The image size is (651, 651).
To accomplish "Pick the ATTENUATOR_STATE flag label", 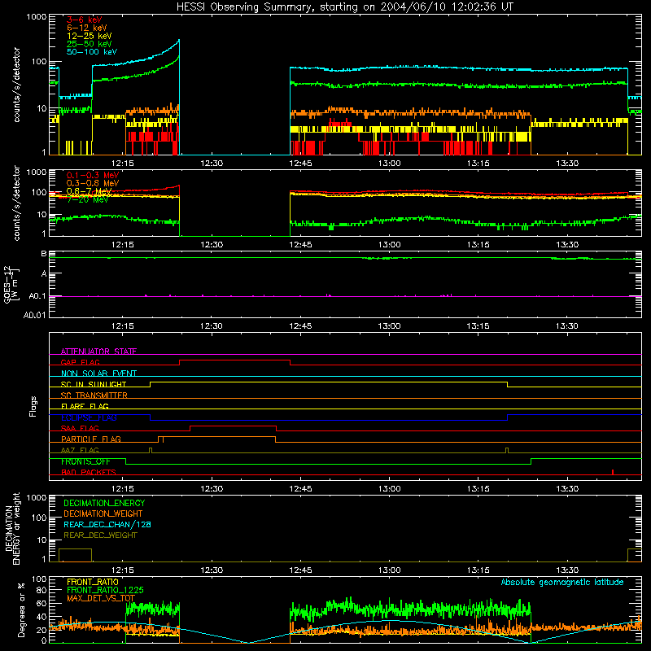I will 98,352.
